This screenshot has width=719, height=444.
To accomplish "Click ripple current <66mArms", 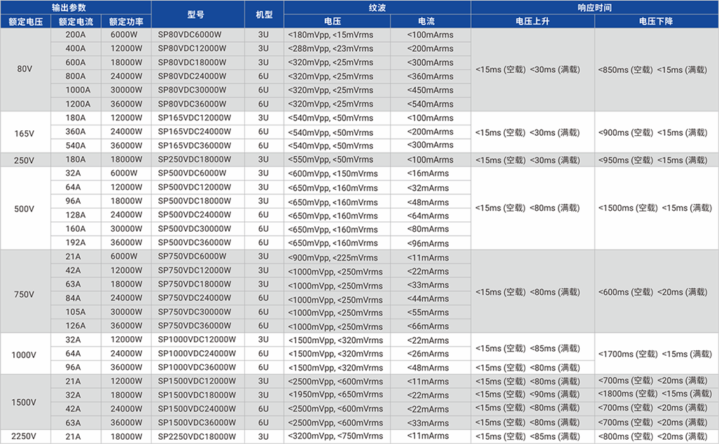I will [428, 326].
